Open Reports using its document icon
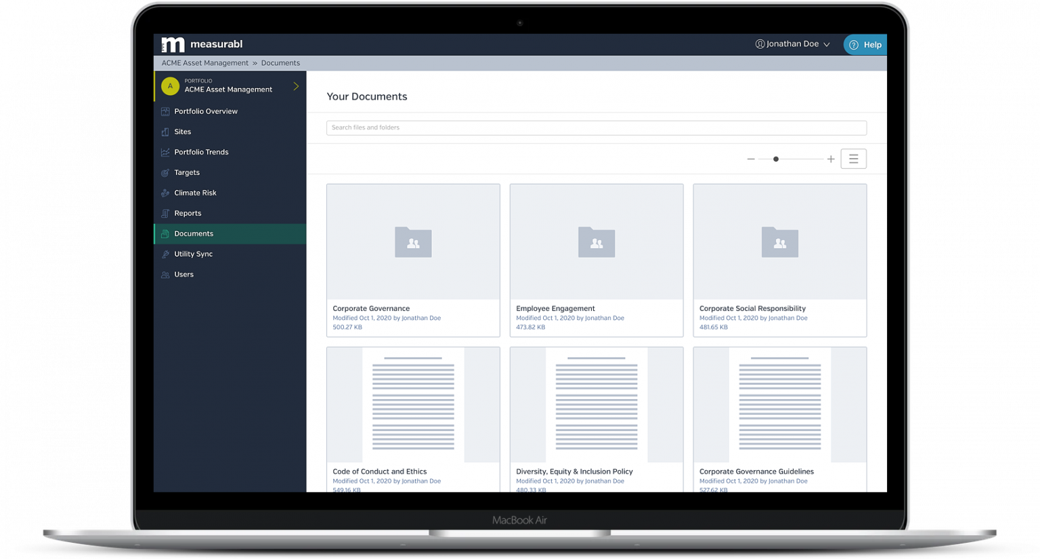This screenshot has height=559, width=1040. click(165, 213)
